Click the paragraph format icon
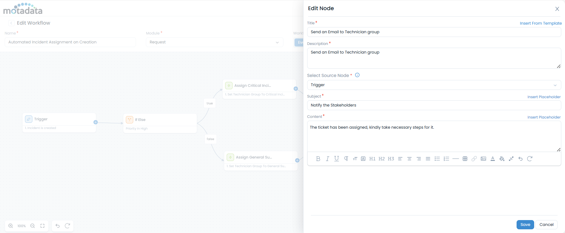Screen dimensions: 565x233 pyautogui.click(x=346, y=159)
